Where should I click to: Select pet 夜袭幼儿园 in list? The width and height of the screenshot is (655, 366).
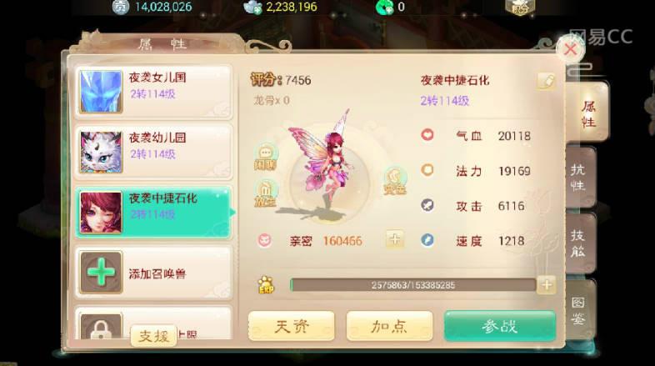pos(153,151)
